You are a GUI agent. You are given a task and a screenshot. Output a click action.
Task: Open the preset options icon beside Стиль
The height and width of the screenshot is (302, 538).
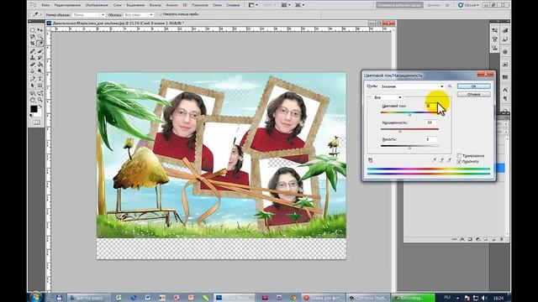[450, 86]
